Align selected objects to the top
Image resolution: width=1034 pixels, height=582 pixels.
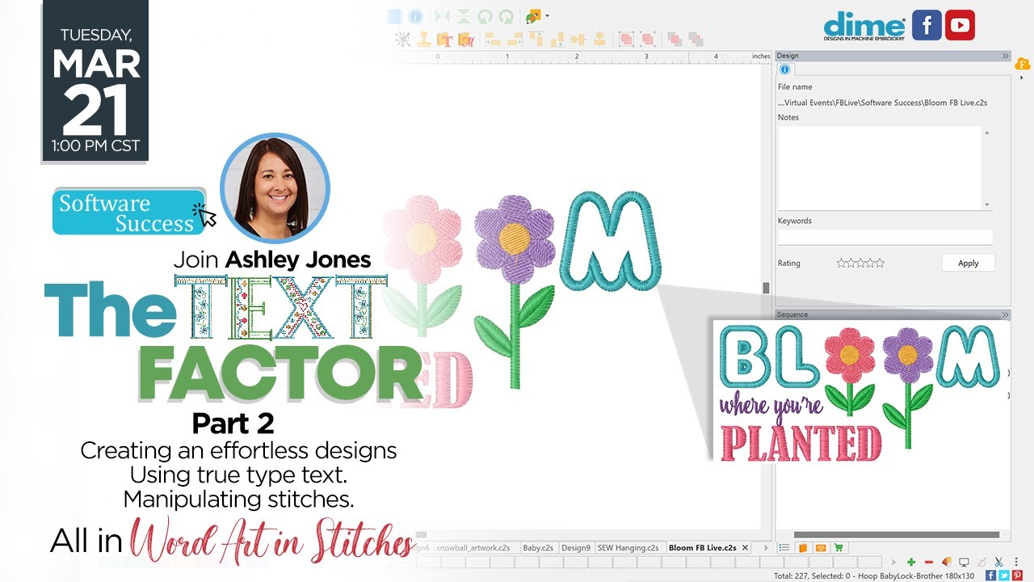point(536,39)
